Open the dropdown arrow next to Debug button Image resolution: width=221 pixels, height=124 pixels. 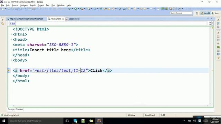tap(72, 9)
